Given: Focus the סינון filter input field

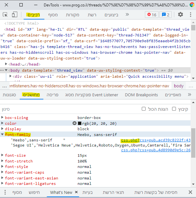Looking at the screenshot, I should 71,109.
